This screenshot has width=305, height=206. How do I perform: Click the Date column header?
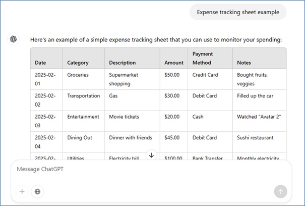(40, 63)
